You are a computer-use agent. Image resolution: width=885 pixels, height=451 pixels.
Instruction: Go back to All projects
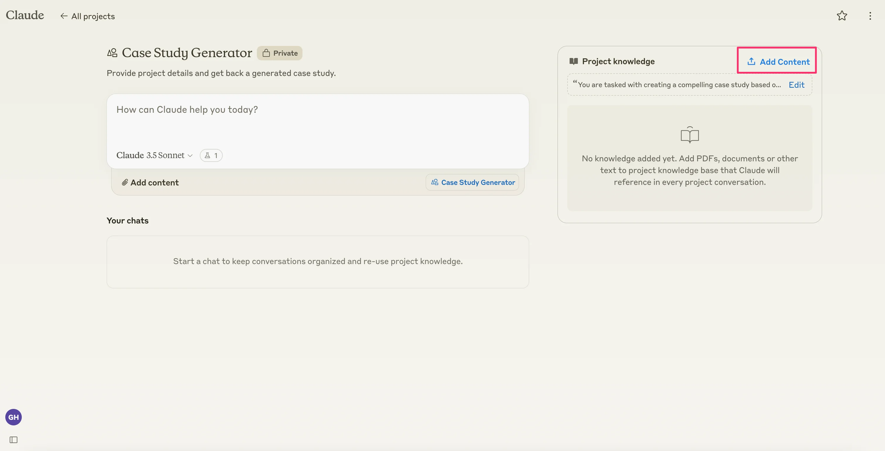click(x=87, y=16)
